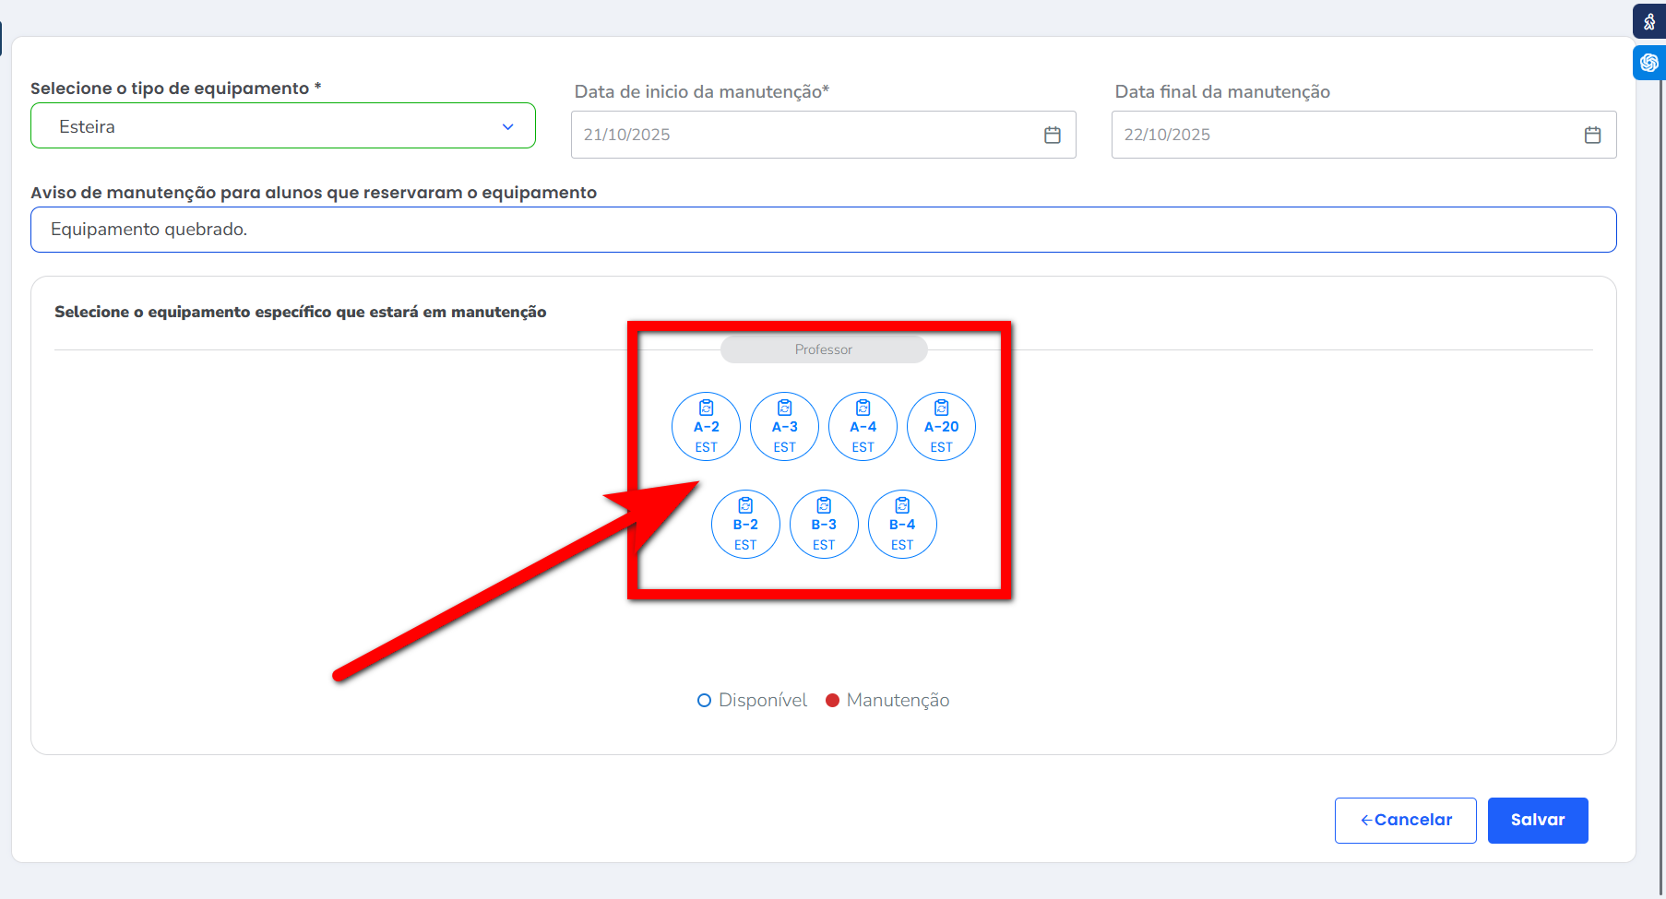Open calendar icon for maintenance start date

point(1052,136)
